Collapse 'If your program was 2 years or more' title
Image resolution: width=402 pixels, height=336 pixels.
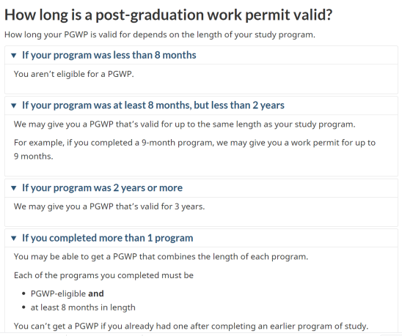pyautogui.click(x=102, y=188)
